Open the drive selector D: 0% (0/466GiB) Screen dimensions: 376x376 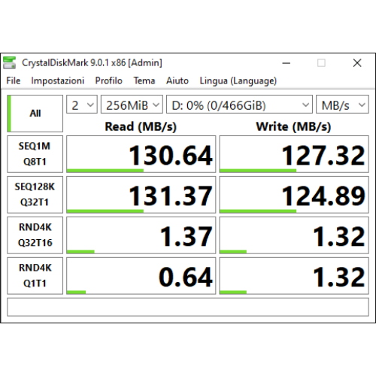(239, 105)
